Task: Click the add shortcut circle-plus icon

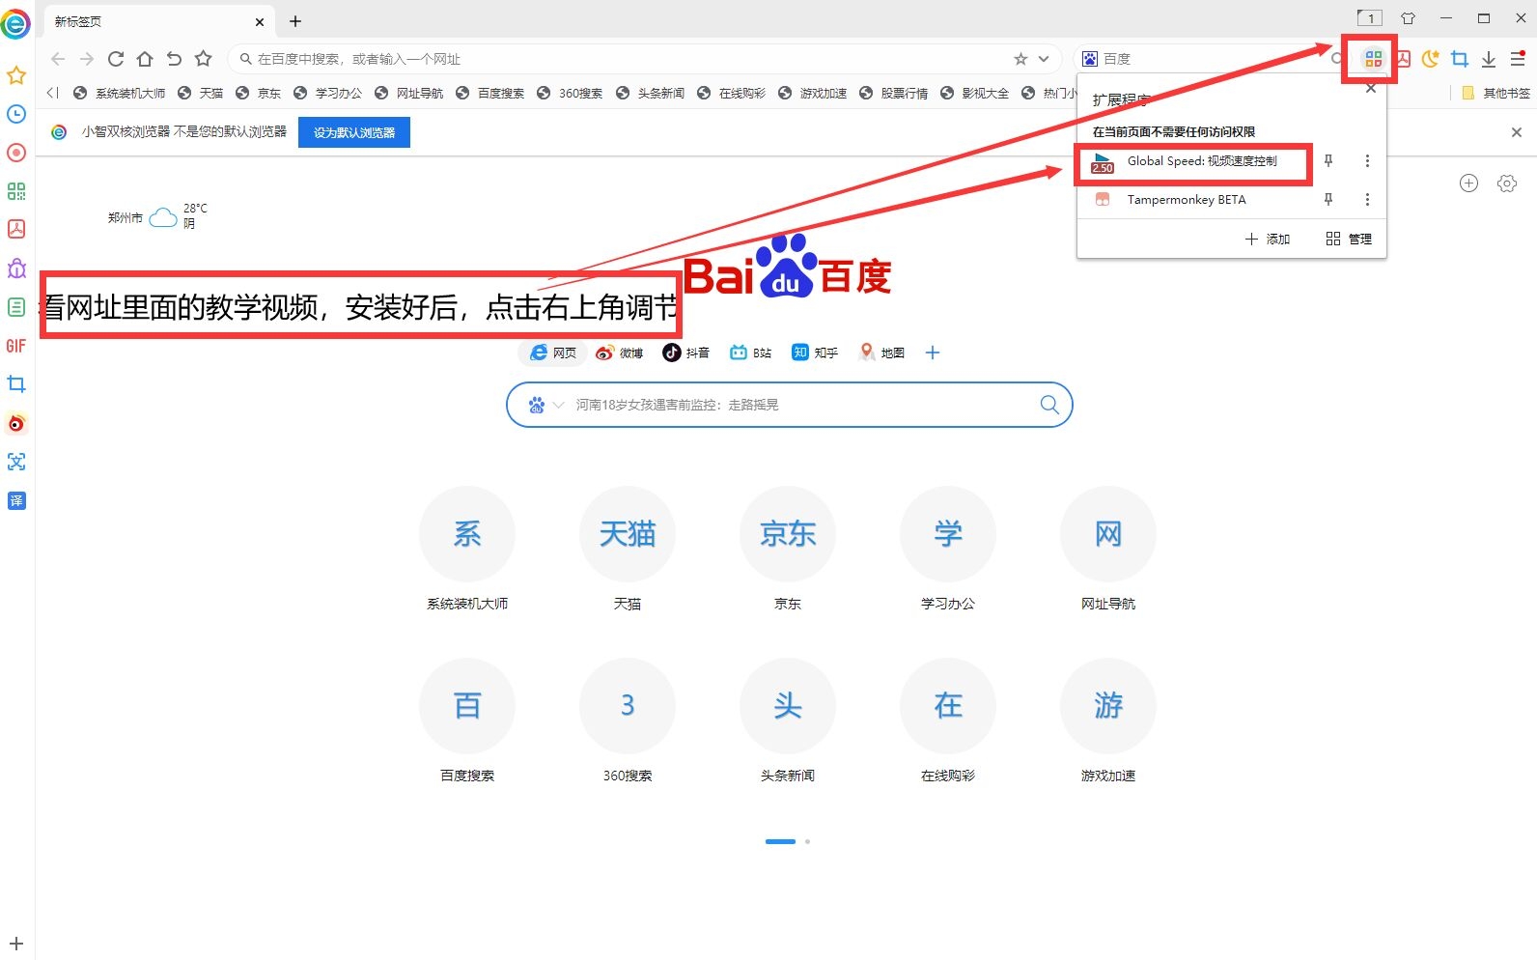Action: pyautogui.click(x=1468, y=184)
